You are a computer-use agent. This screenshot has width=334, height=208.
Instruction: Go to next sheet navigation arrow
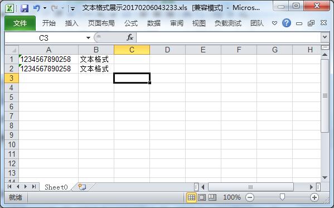pyautogui.click(x=26, y=187)
